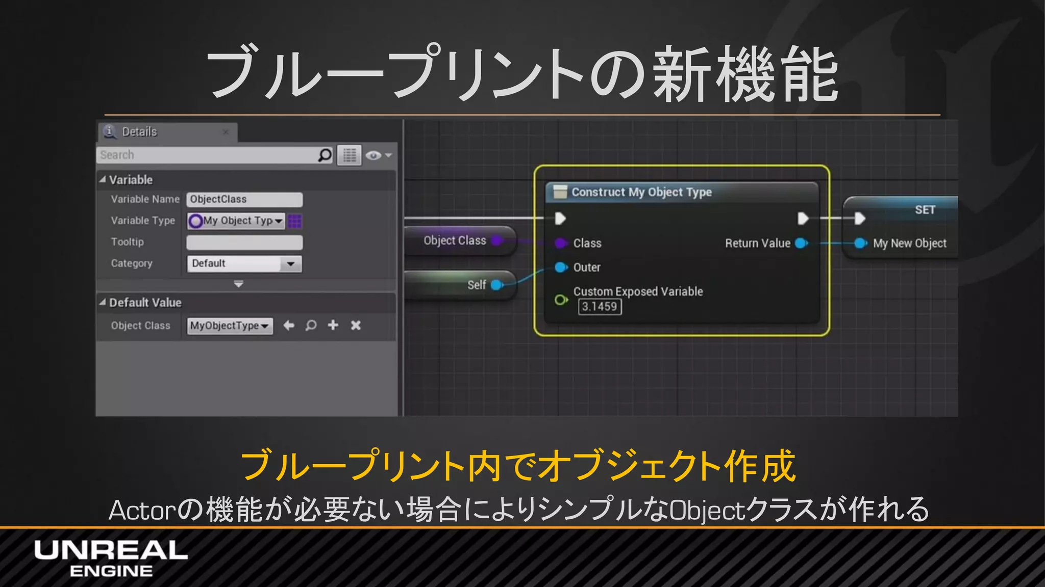This screenshot has width=1045, height=587.
Task: Collapse the Default Value section
Action: coord(103,302)
